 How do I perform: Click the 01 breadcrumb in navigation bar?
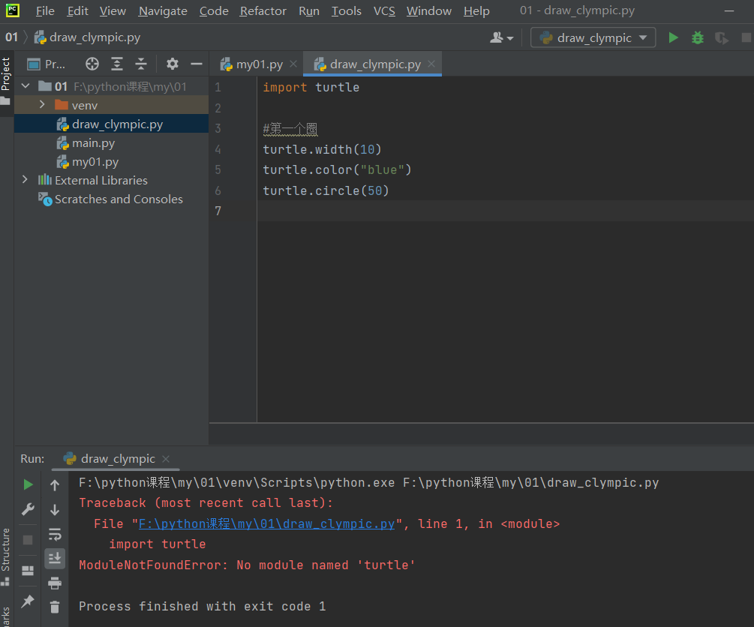(x=11, y=37)
